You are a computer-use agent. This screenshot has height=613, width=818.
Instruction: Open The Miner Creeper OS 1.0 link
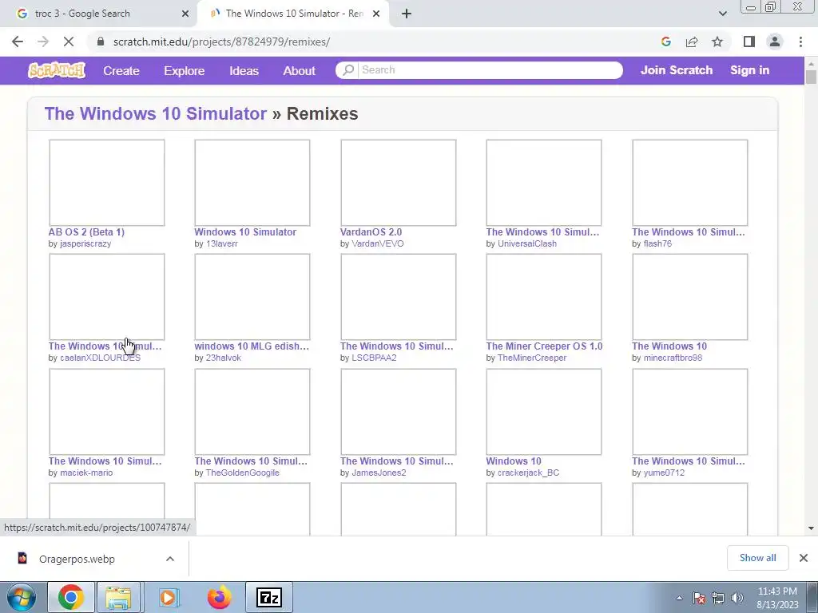tap(544, 346)
